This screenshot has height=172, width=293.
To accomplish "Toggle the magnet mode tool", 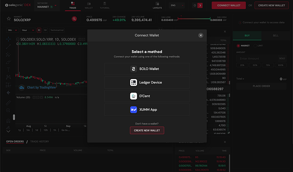I will 8,121.
